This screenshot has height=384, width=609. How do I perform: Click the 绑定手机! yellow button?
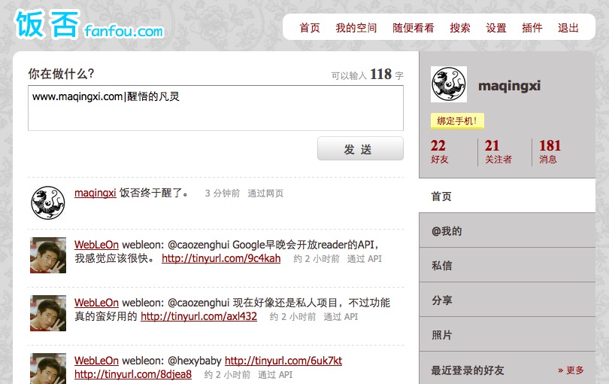click(457, 121)
